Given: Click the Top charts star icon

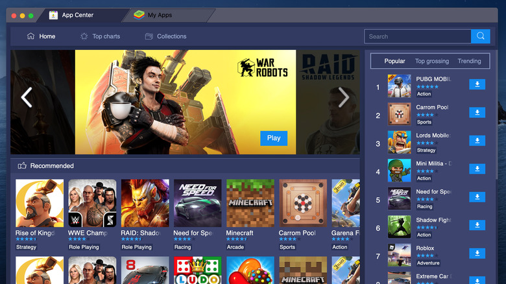Looking at the screenshot, I should click(x=84, y=36).
